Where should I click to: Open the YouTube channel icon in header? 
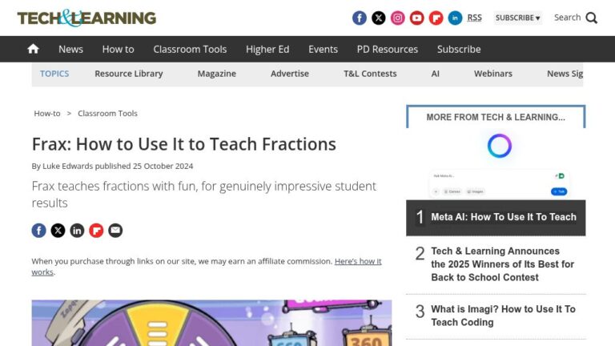tap(417, 18)
